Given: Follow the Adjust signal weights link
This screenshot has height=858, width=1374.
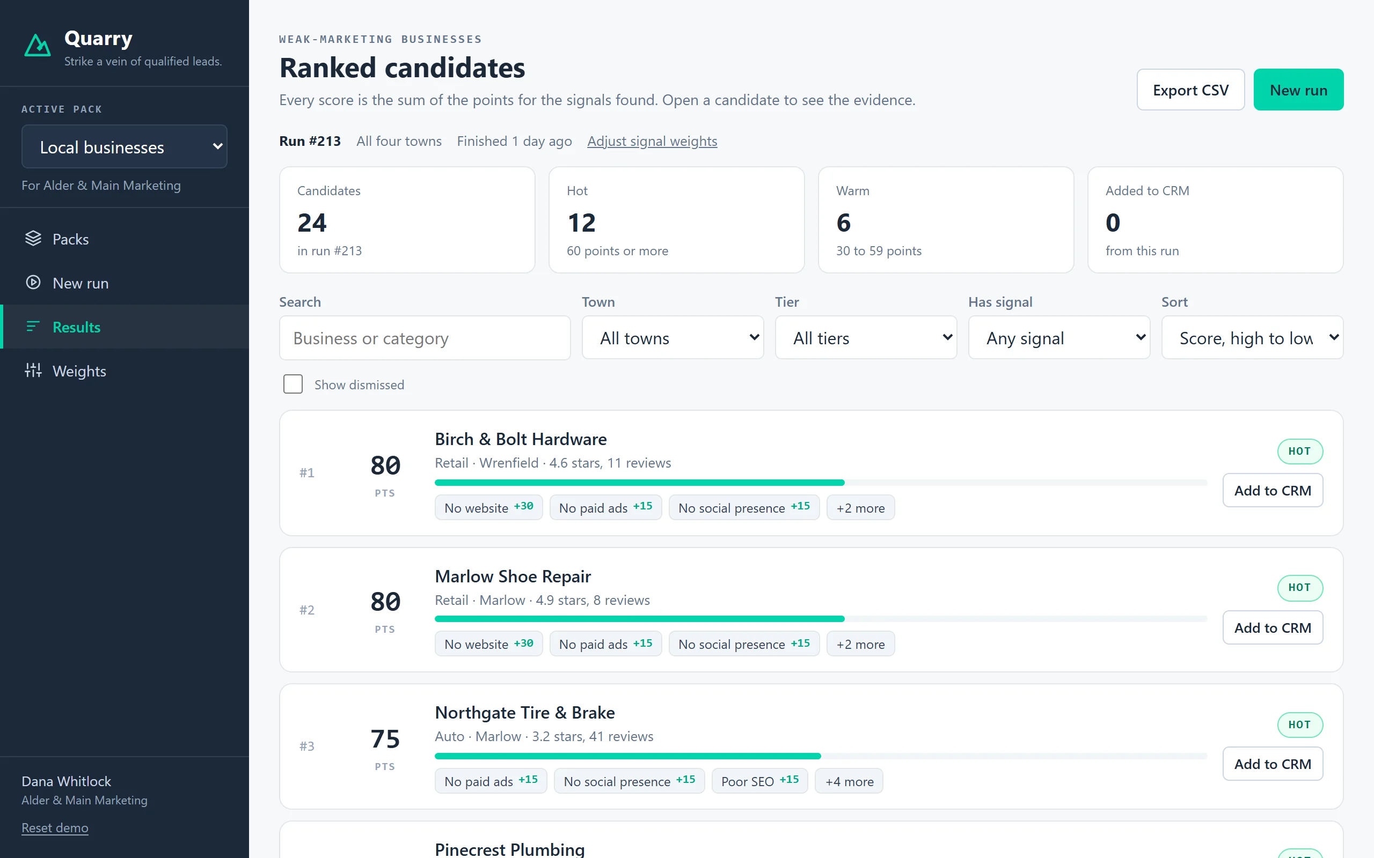Looking at the screenshot, I should pos(652,140).
